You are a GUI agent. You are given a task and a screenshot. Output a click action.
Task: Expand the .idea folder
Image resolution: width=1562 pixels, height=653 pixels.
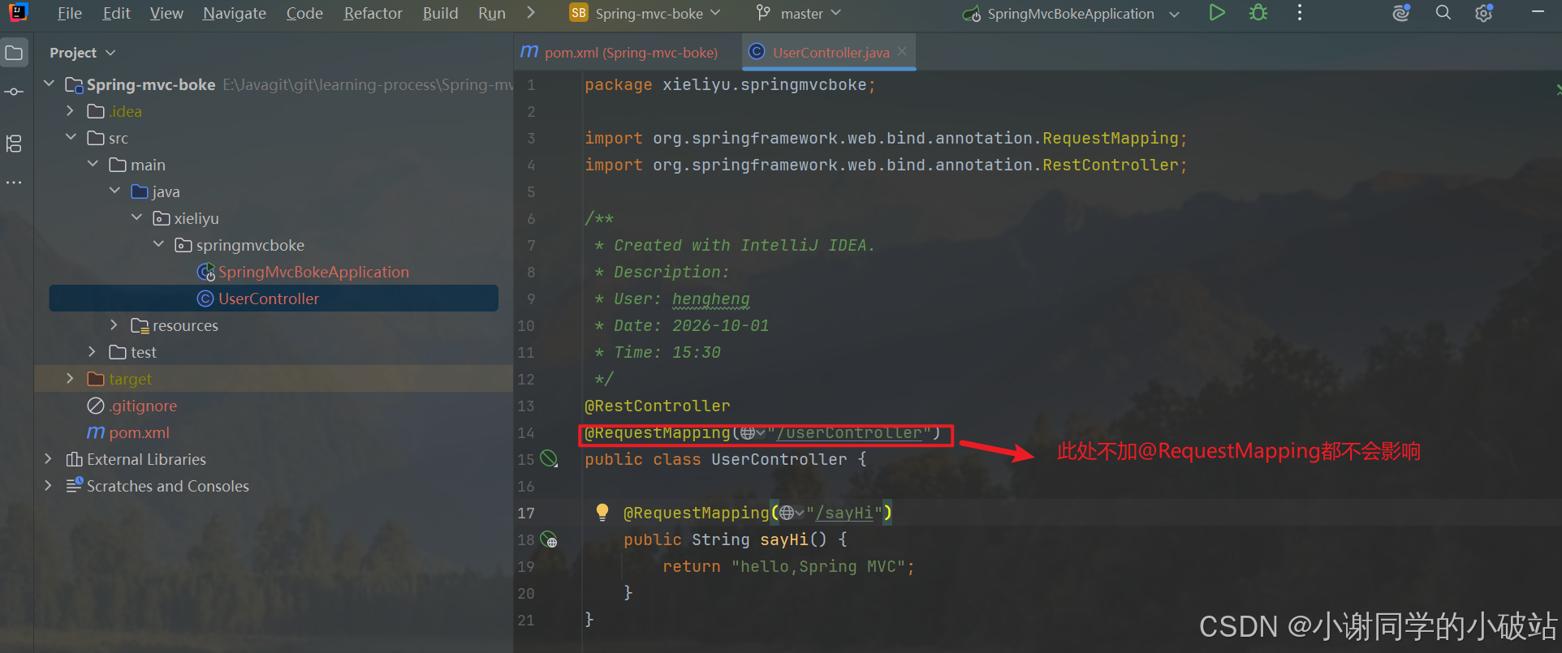70,111
